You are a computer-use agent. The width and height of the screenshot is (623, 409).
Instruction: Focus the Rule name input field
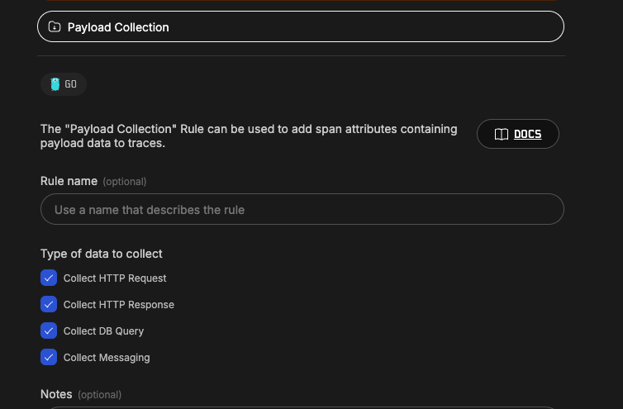(302, 210)
